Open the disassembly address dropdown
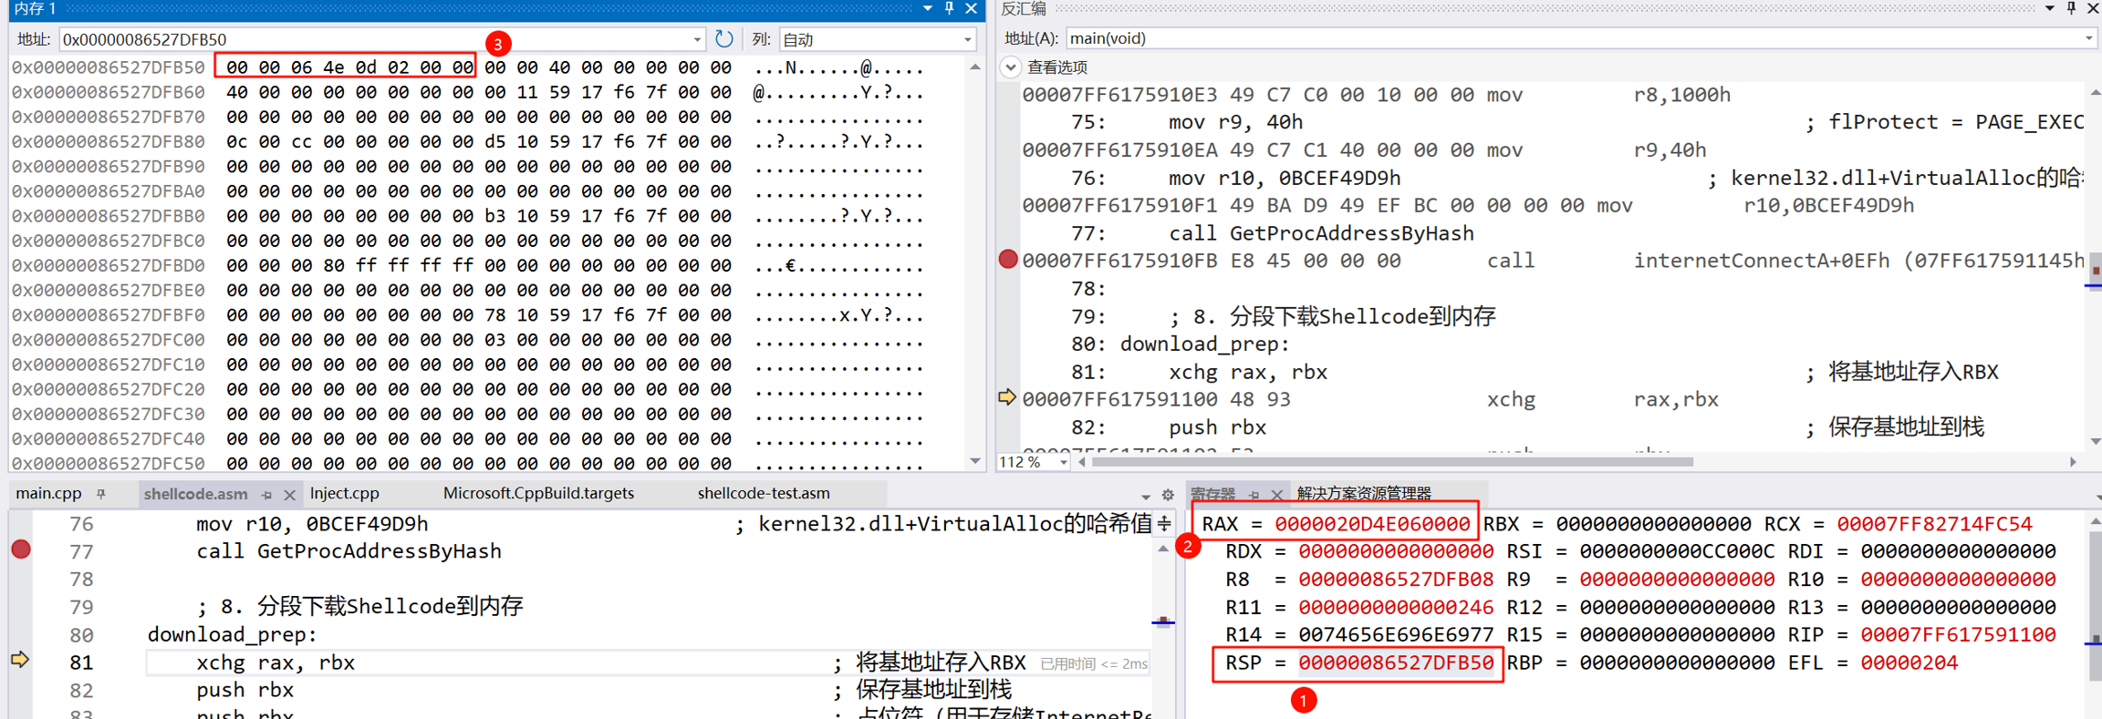Screen dimensions: 2102x719 [x=2088, y=39]
